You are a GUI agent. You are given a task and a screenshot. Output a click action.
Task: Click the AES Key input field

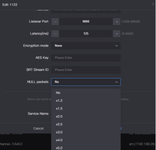point(86,58)
